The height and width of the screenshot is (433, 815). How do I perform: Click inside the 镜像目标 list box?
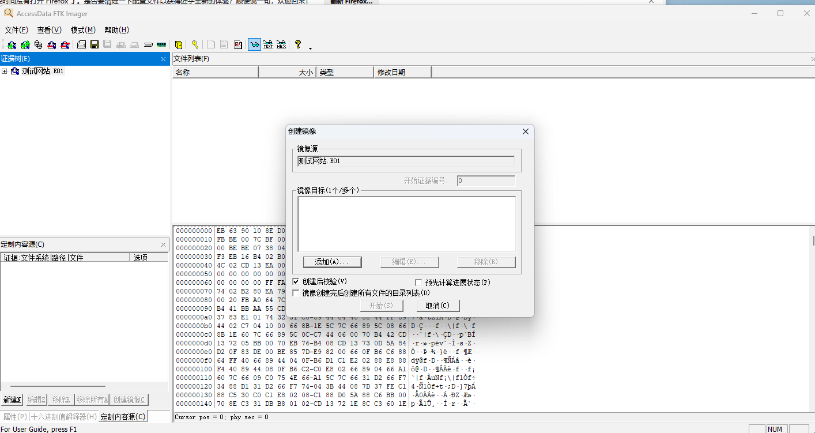(x=407, y=224)
